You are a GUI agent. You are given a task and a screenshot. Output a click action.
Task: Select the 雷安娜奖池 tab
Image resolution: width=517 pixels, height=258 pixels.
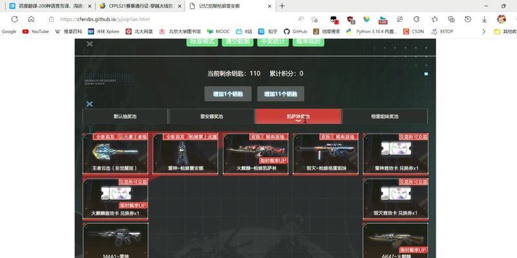coord(211,117)
